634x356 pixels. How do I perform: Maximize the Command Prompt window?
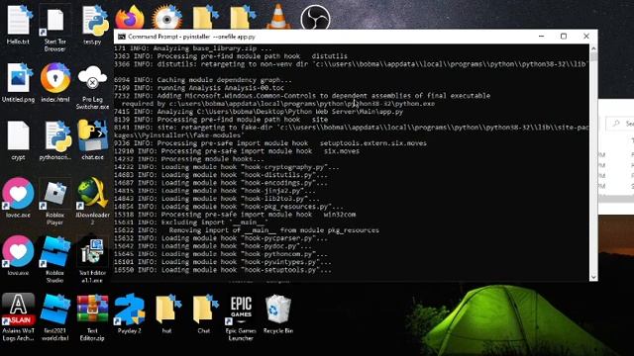pyautogui.click(x=564, y=37)
